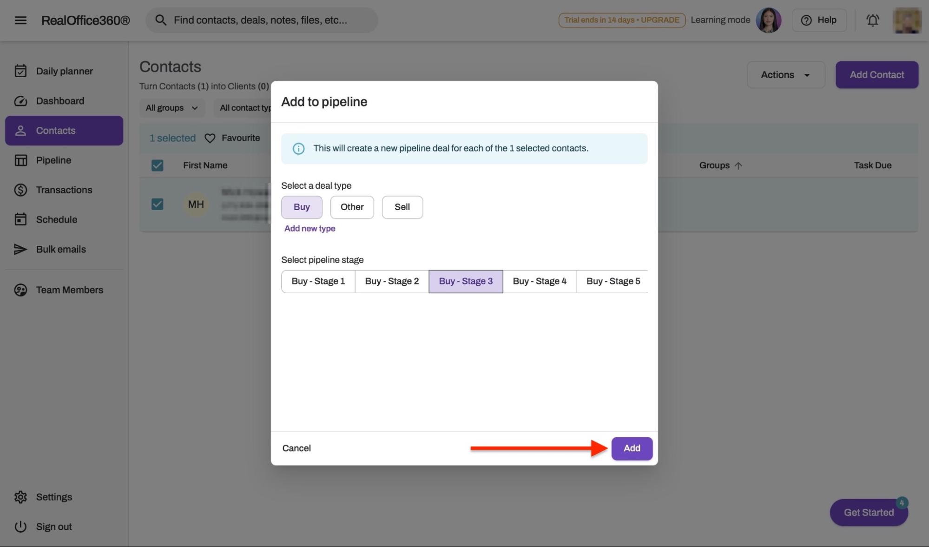929x547 pixels.
Task: Toggle the Groups column sort arrow
Action: coord(738,165)
